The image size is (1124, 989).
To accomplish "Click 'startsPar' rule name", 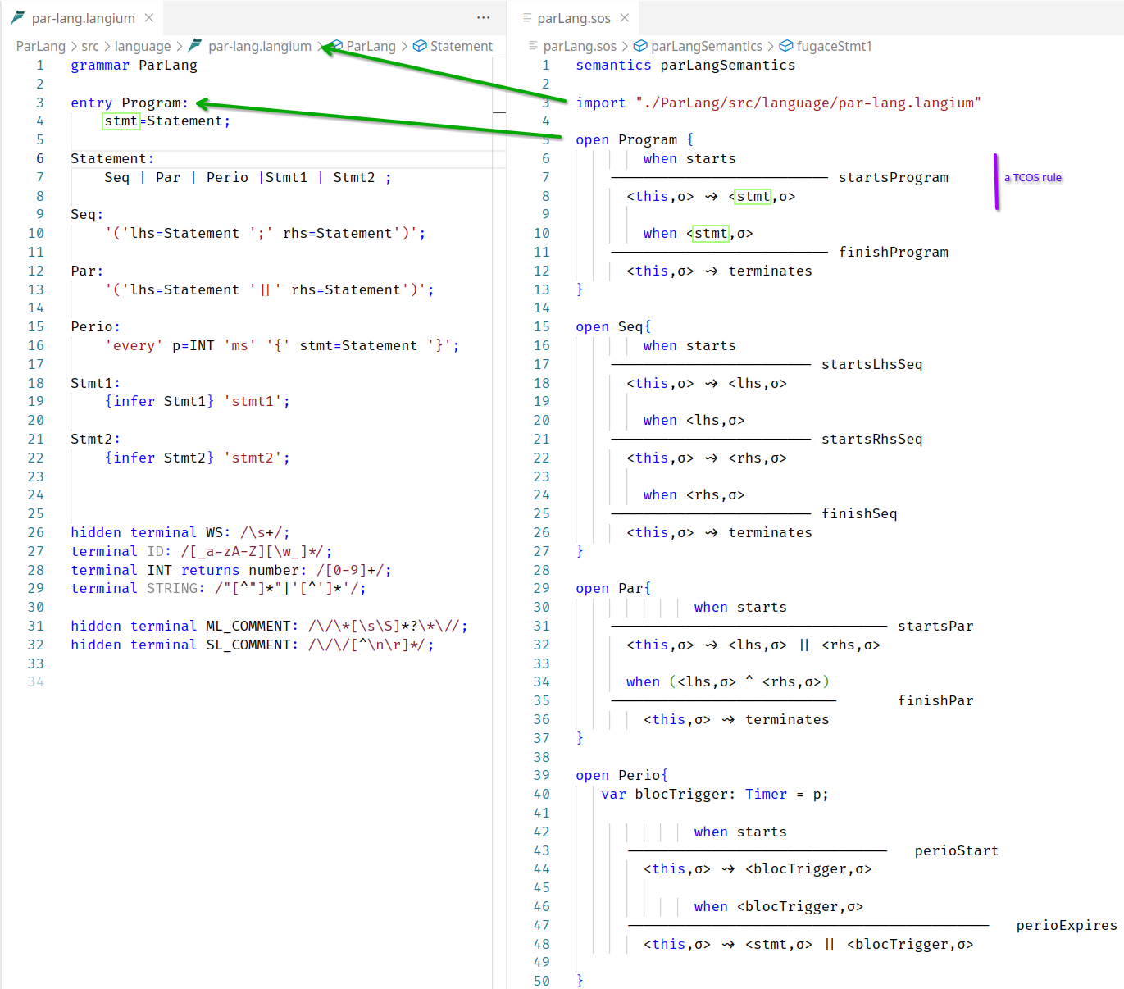I will pos(935,627).
